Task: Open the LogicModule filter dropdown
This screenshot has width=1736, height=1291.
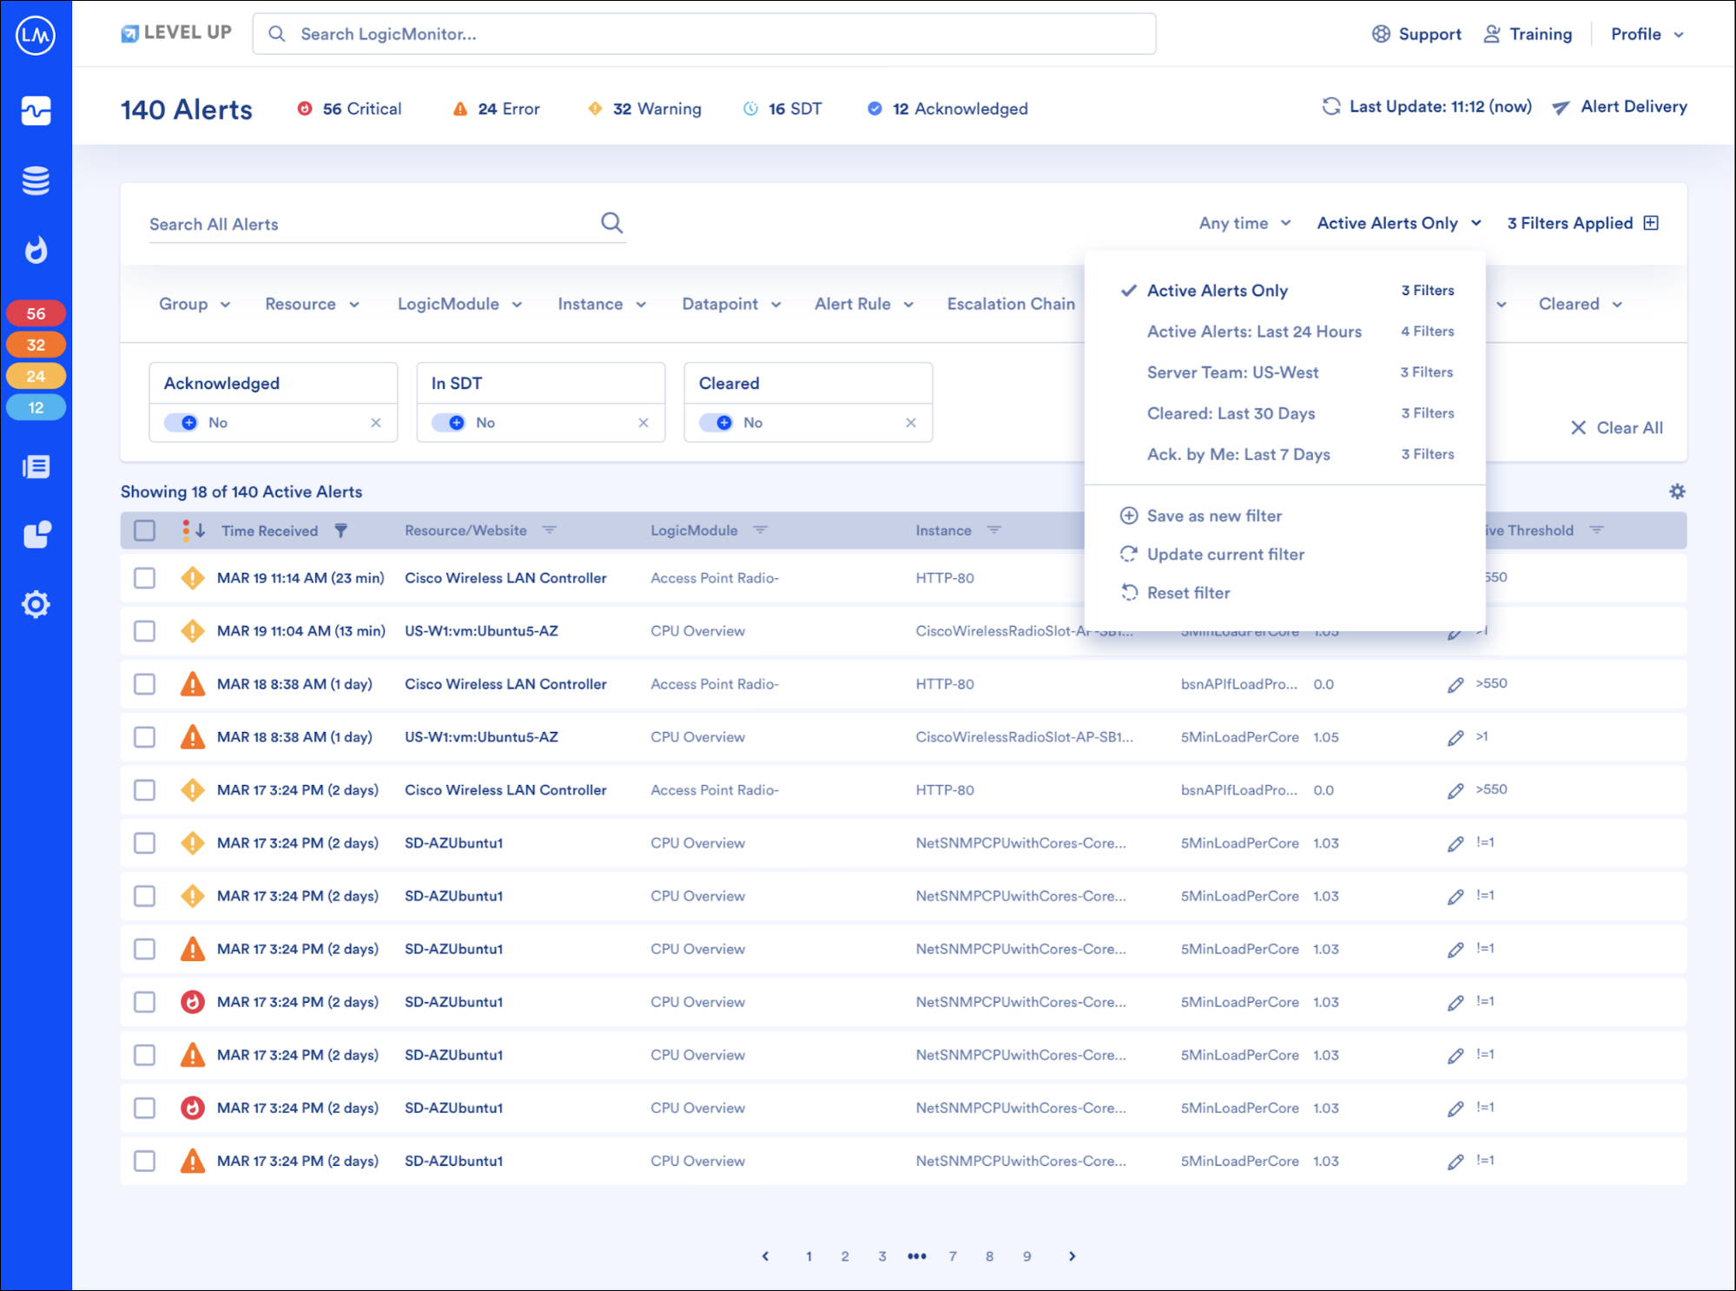Action: click(x=459, y=304)
